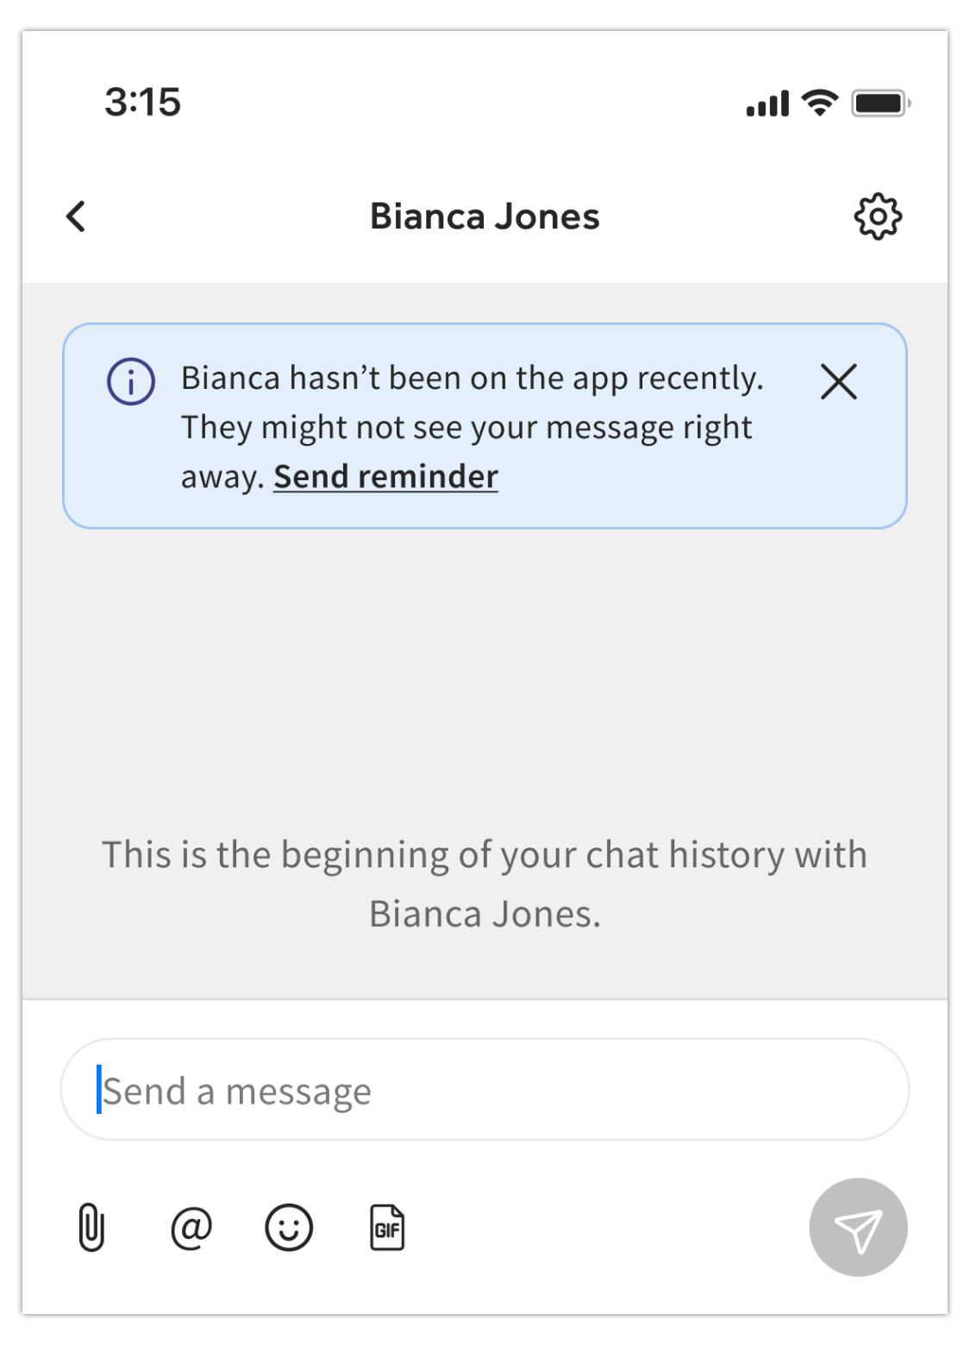
Task: Tap the 3:15 clock in status bar
Action: tap(143, 103)
